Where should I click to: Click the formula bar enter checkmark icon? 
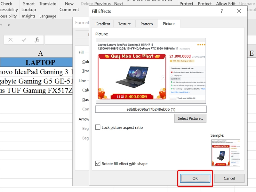point(24,40)
